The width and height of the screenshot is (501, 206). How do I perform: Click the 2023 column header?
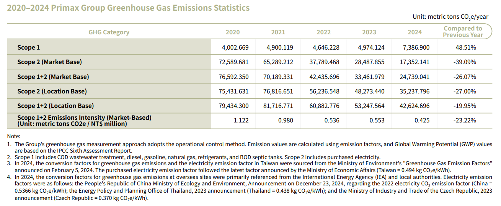click(369, 32)
